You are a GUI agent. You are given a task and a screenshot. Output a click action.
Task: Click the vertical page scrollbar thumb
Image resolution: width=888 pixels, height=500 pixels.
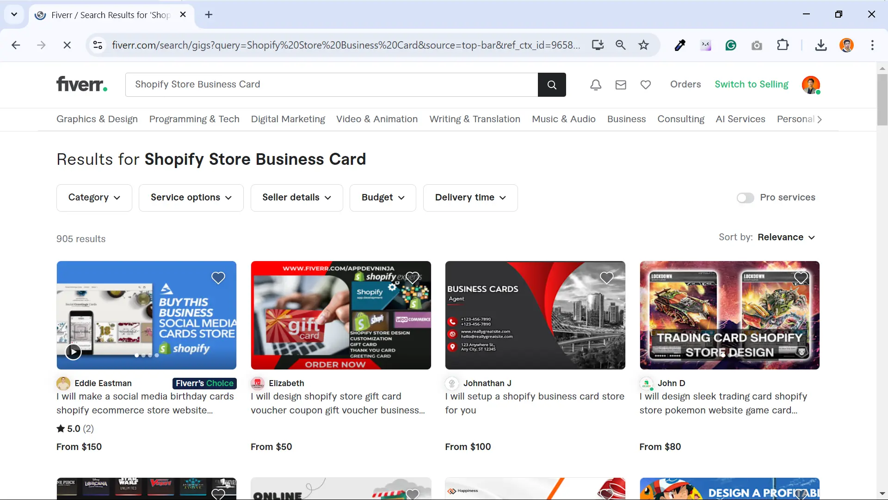(882, 100)
